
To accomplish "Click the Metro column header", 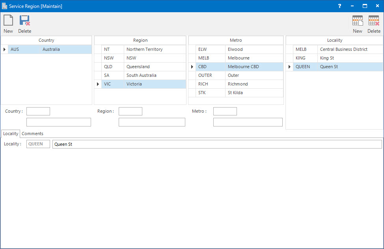I will point(236,40).
